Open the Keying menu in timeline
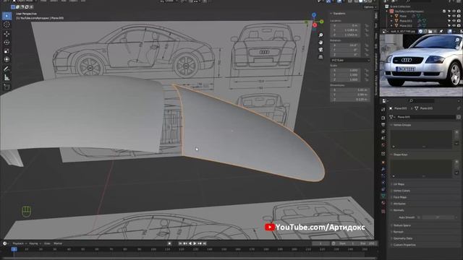 34,243
